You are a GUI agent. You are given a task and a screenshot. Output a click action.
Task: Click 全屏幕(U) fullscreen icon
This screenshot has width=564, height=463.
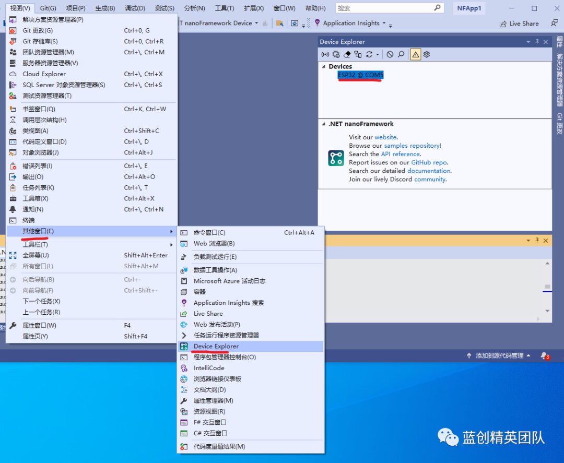(13, 255)
